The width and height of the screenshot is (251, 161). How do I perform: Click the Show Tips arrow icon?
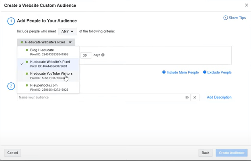[x=226, y=18]
